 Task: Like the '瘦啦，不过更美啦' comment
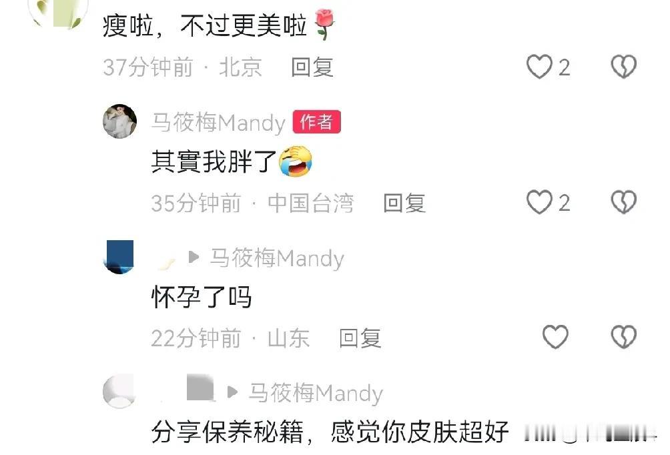pos(539,67)
